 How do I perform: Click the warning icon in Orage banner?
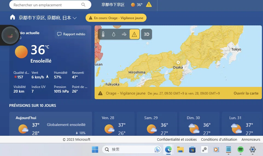click(100, 93)
